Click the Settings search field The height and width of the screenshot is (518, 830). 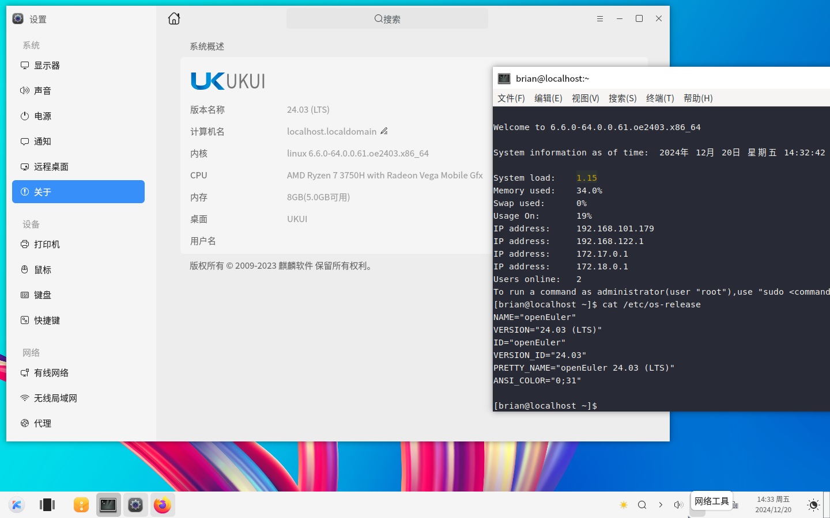coord(387,19)
